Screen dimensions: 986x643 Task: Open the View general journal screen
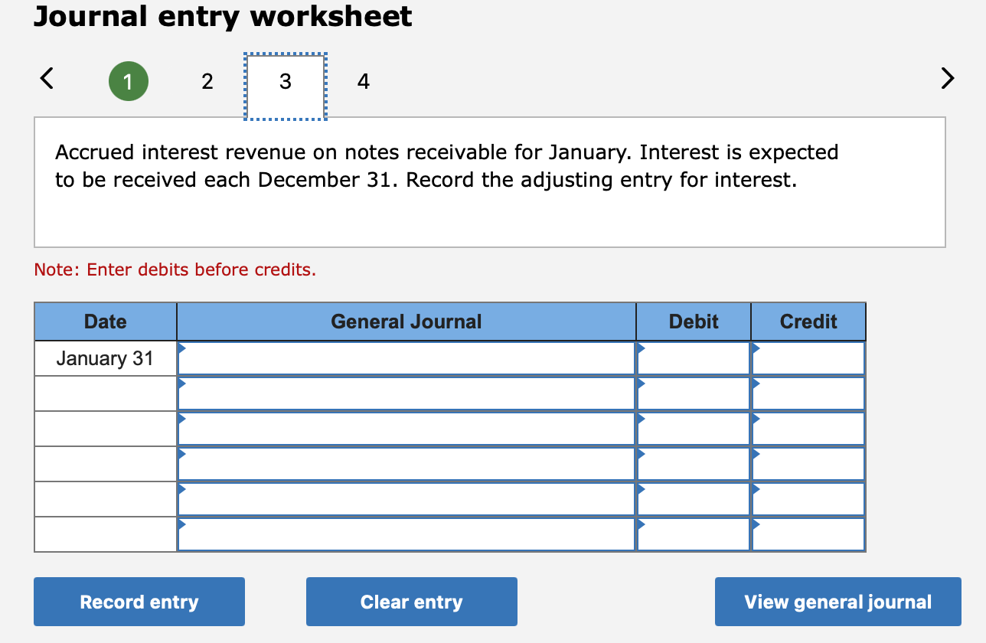(x=837, y=602)
